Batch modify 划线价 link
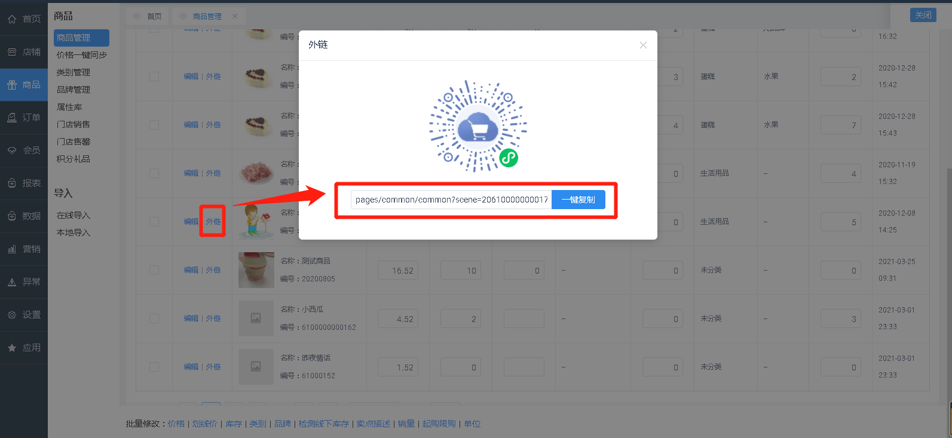Screen dimensions: 952x438 pyautogui.click(x=204, y=424)
